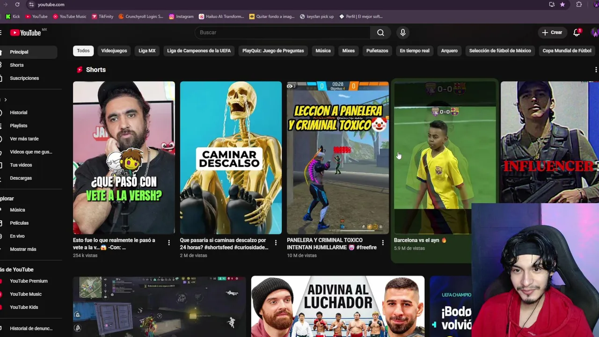Open the Perfil El mejor soft bookmark
Image resolution: width=599 pixels, height=337 pixels.
tap(361, 16)
